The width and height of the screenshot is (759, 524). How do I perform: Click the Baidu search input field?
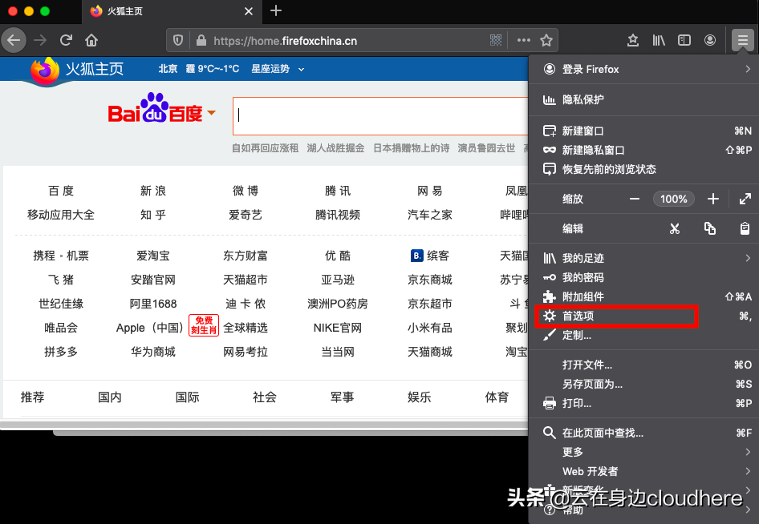(377, 115)
